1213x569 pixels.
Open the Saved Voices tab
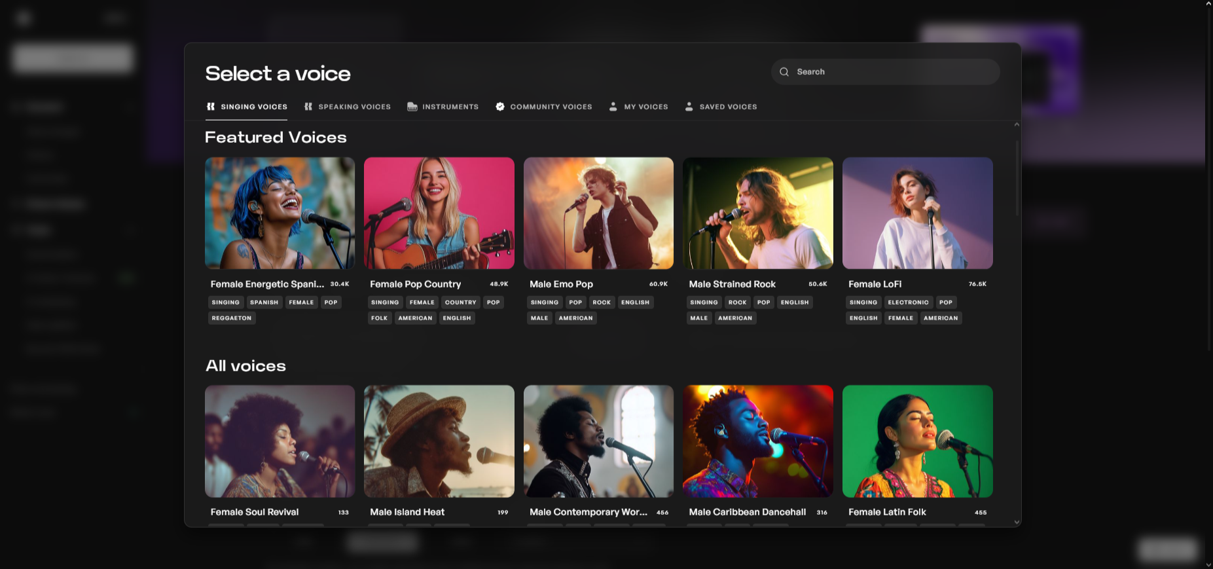tap(721, 107)
